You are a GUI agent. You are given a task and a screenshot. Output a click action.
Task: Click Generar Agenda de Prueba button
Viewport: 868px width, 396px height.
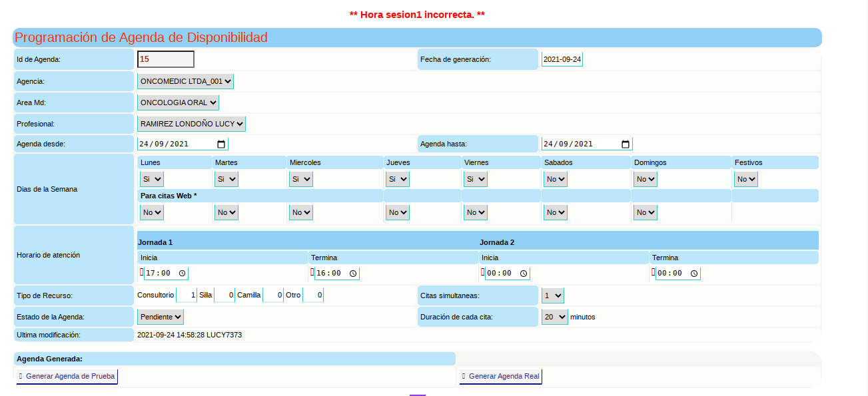click(67, 377)
